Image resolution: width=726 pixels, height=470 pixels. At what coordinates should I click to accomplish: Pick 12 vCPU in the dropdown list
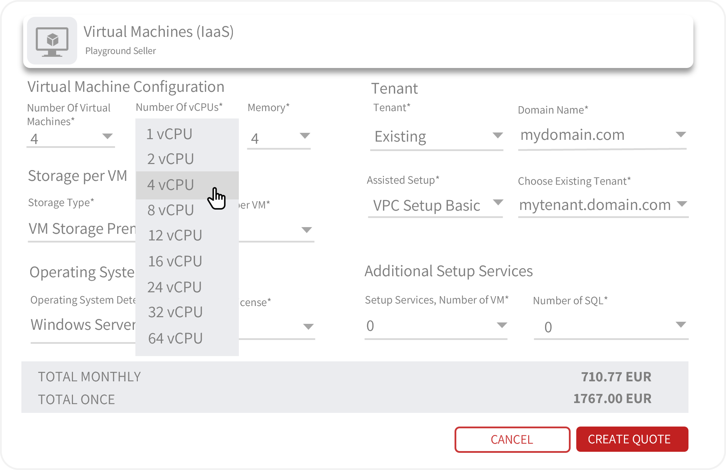point(187,236)
